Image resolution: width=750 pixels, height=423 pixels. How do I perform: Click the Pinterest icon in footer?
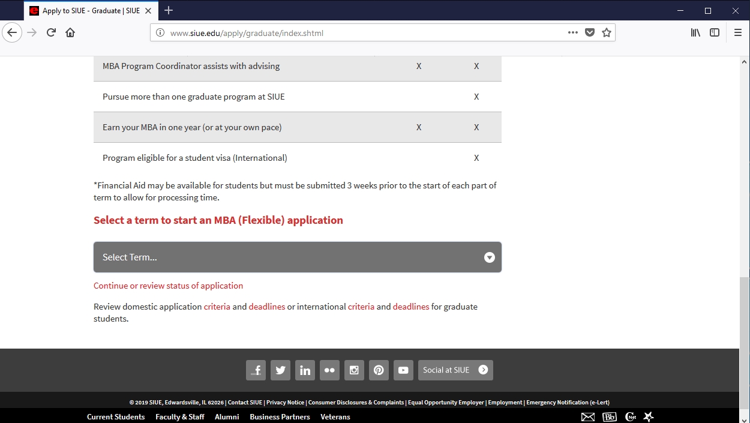379,370
